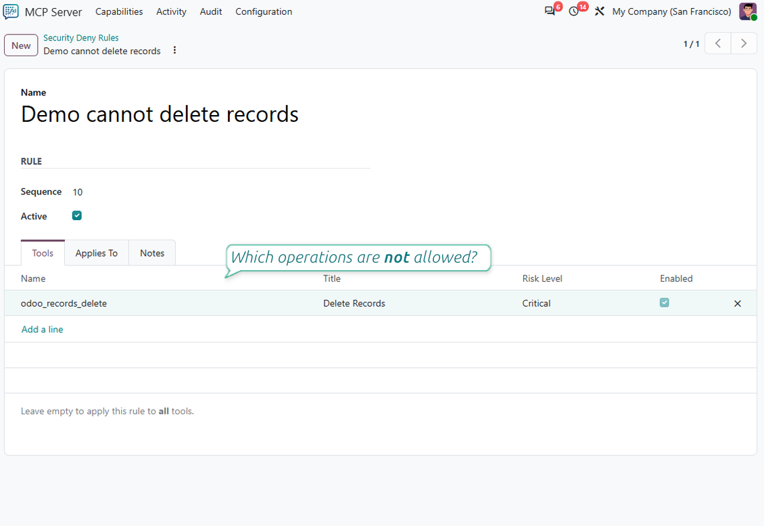Switch to the Tools tab

click(43, 253)
